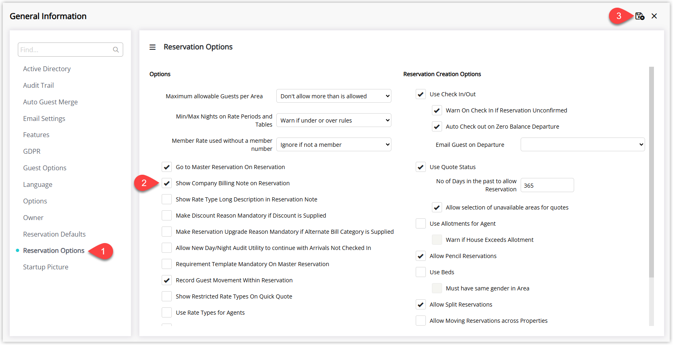Enable Make Discount Reason Mandatory checkbox
The width and height of the screenshot is (673, 345).
(x=167, y=216)
